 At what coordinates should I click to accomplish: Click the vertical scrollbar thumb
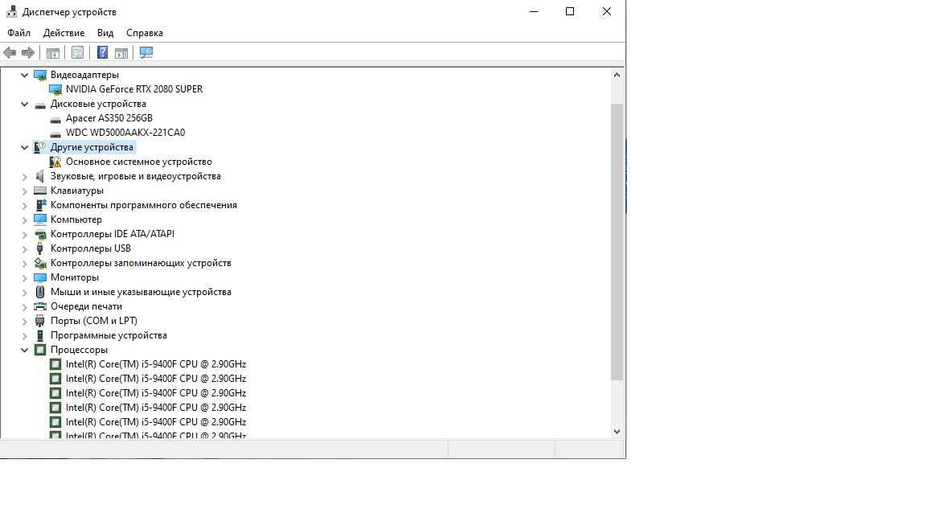tap(617, 242)
